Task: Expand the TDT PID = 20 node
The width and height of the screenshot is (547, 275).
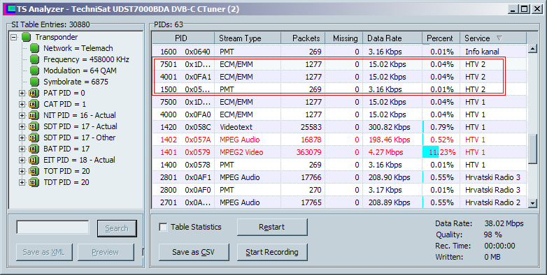Action: point(22,182)
